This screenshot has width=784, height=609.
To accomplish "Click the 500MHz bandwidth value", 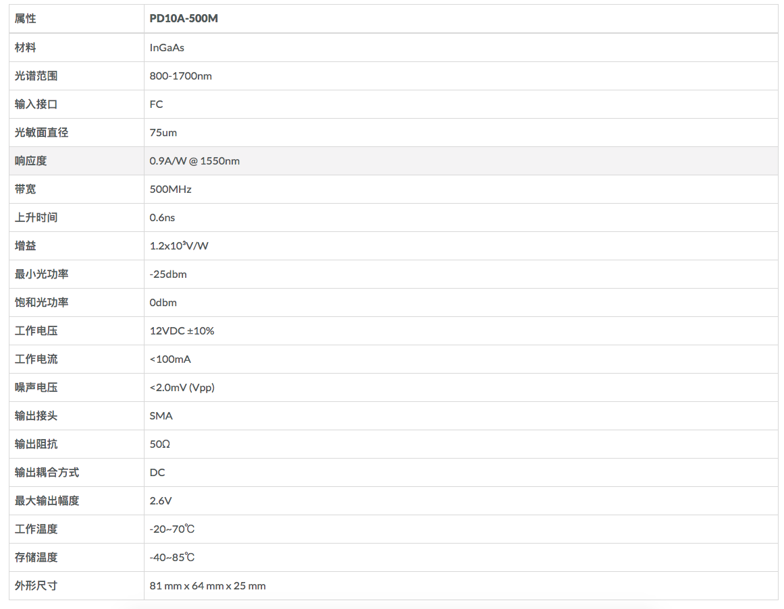I will point(171,190).
